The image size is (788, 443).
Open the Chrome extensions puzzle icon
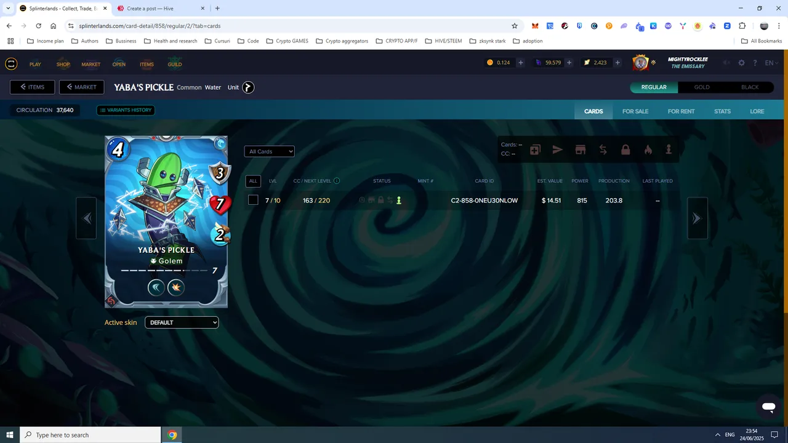click(742, 26)
